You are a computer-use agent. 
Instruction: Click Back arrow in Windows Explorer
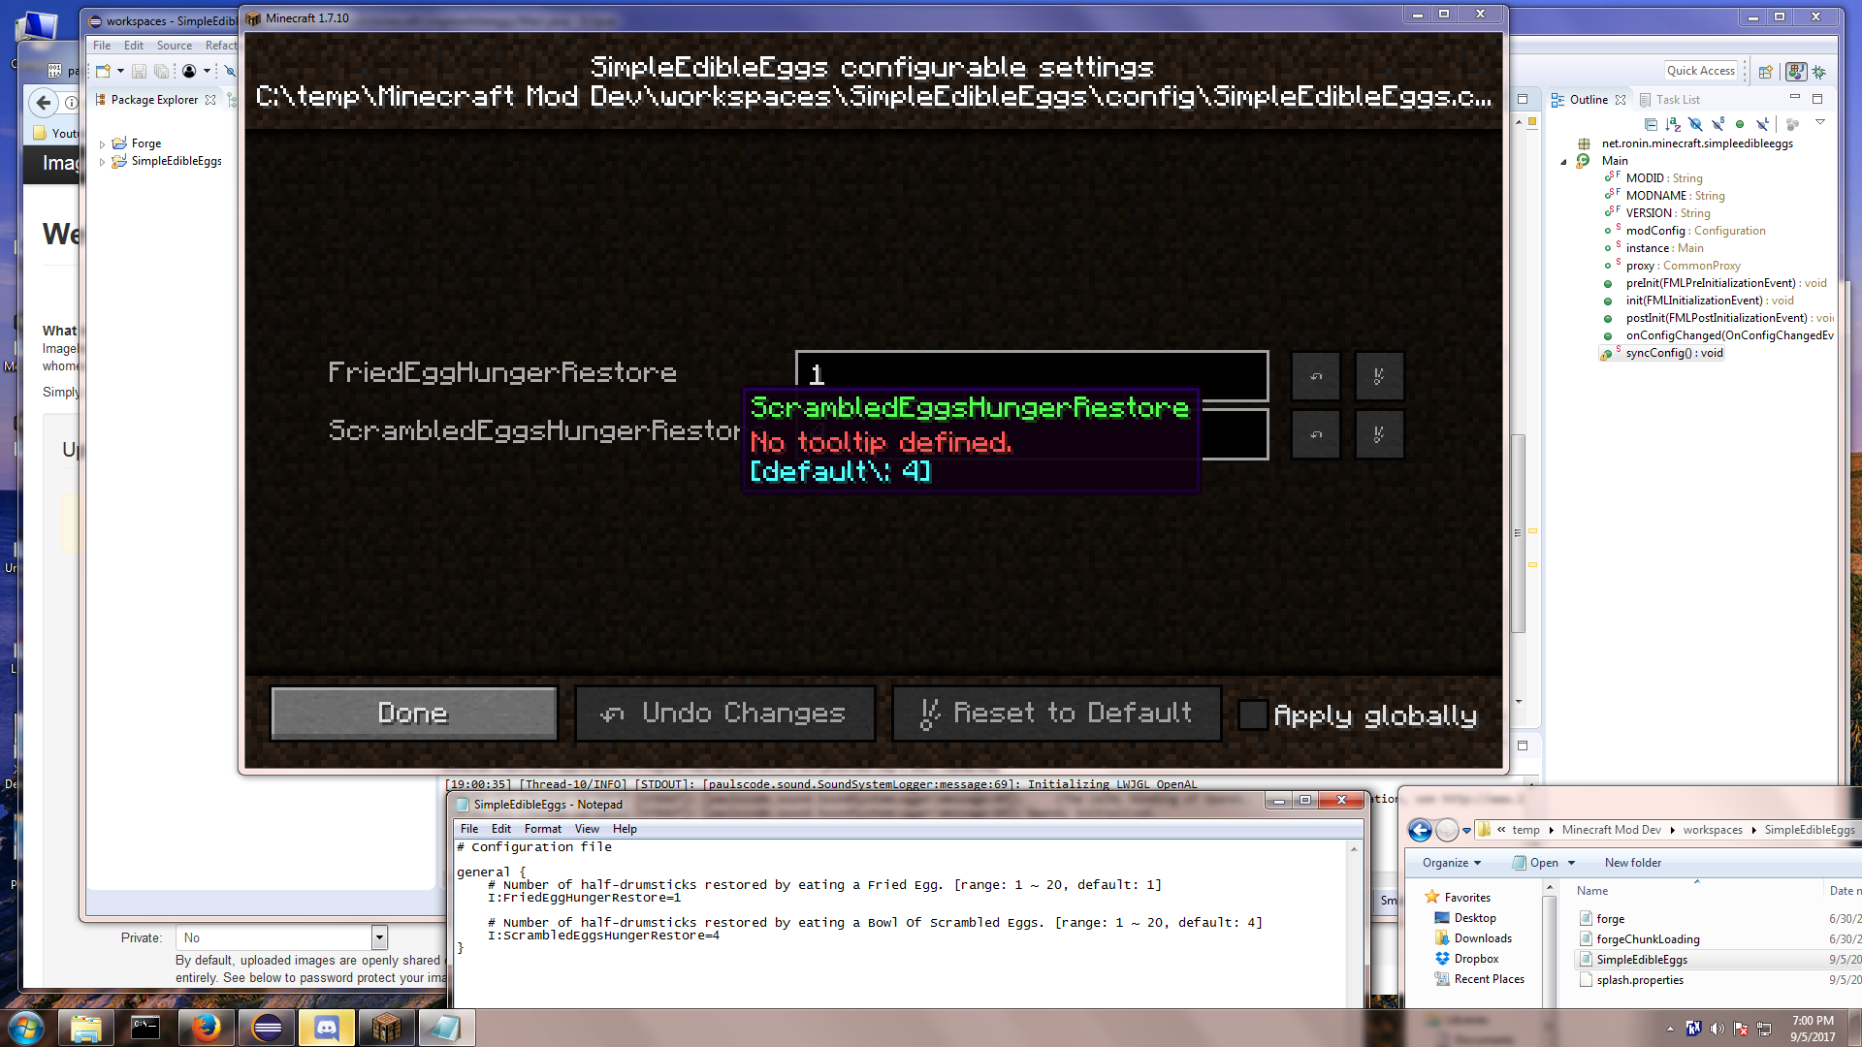coord(1420,830)
